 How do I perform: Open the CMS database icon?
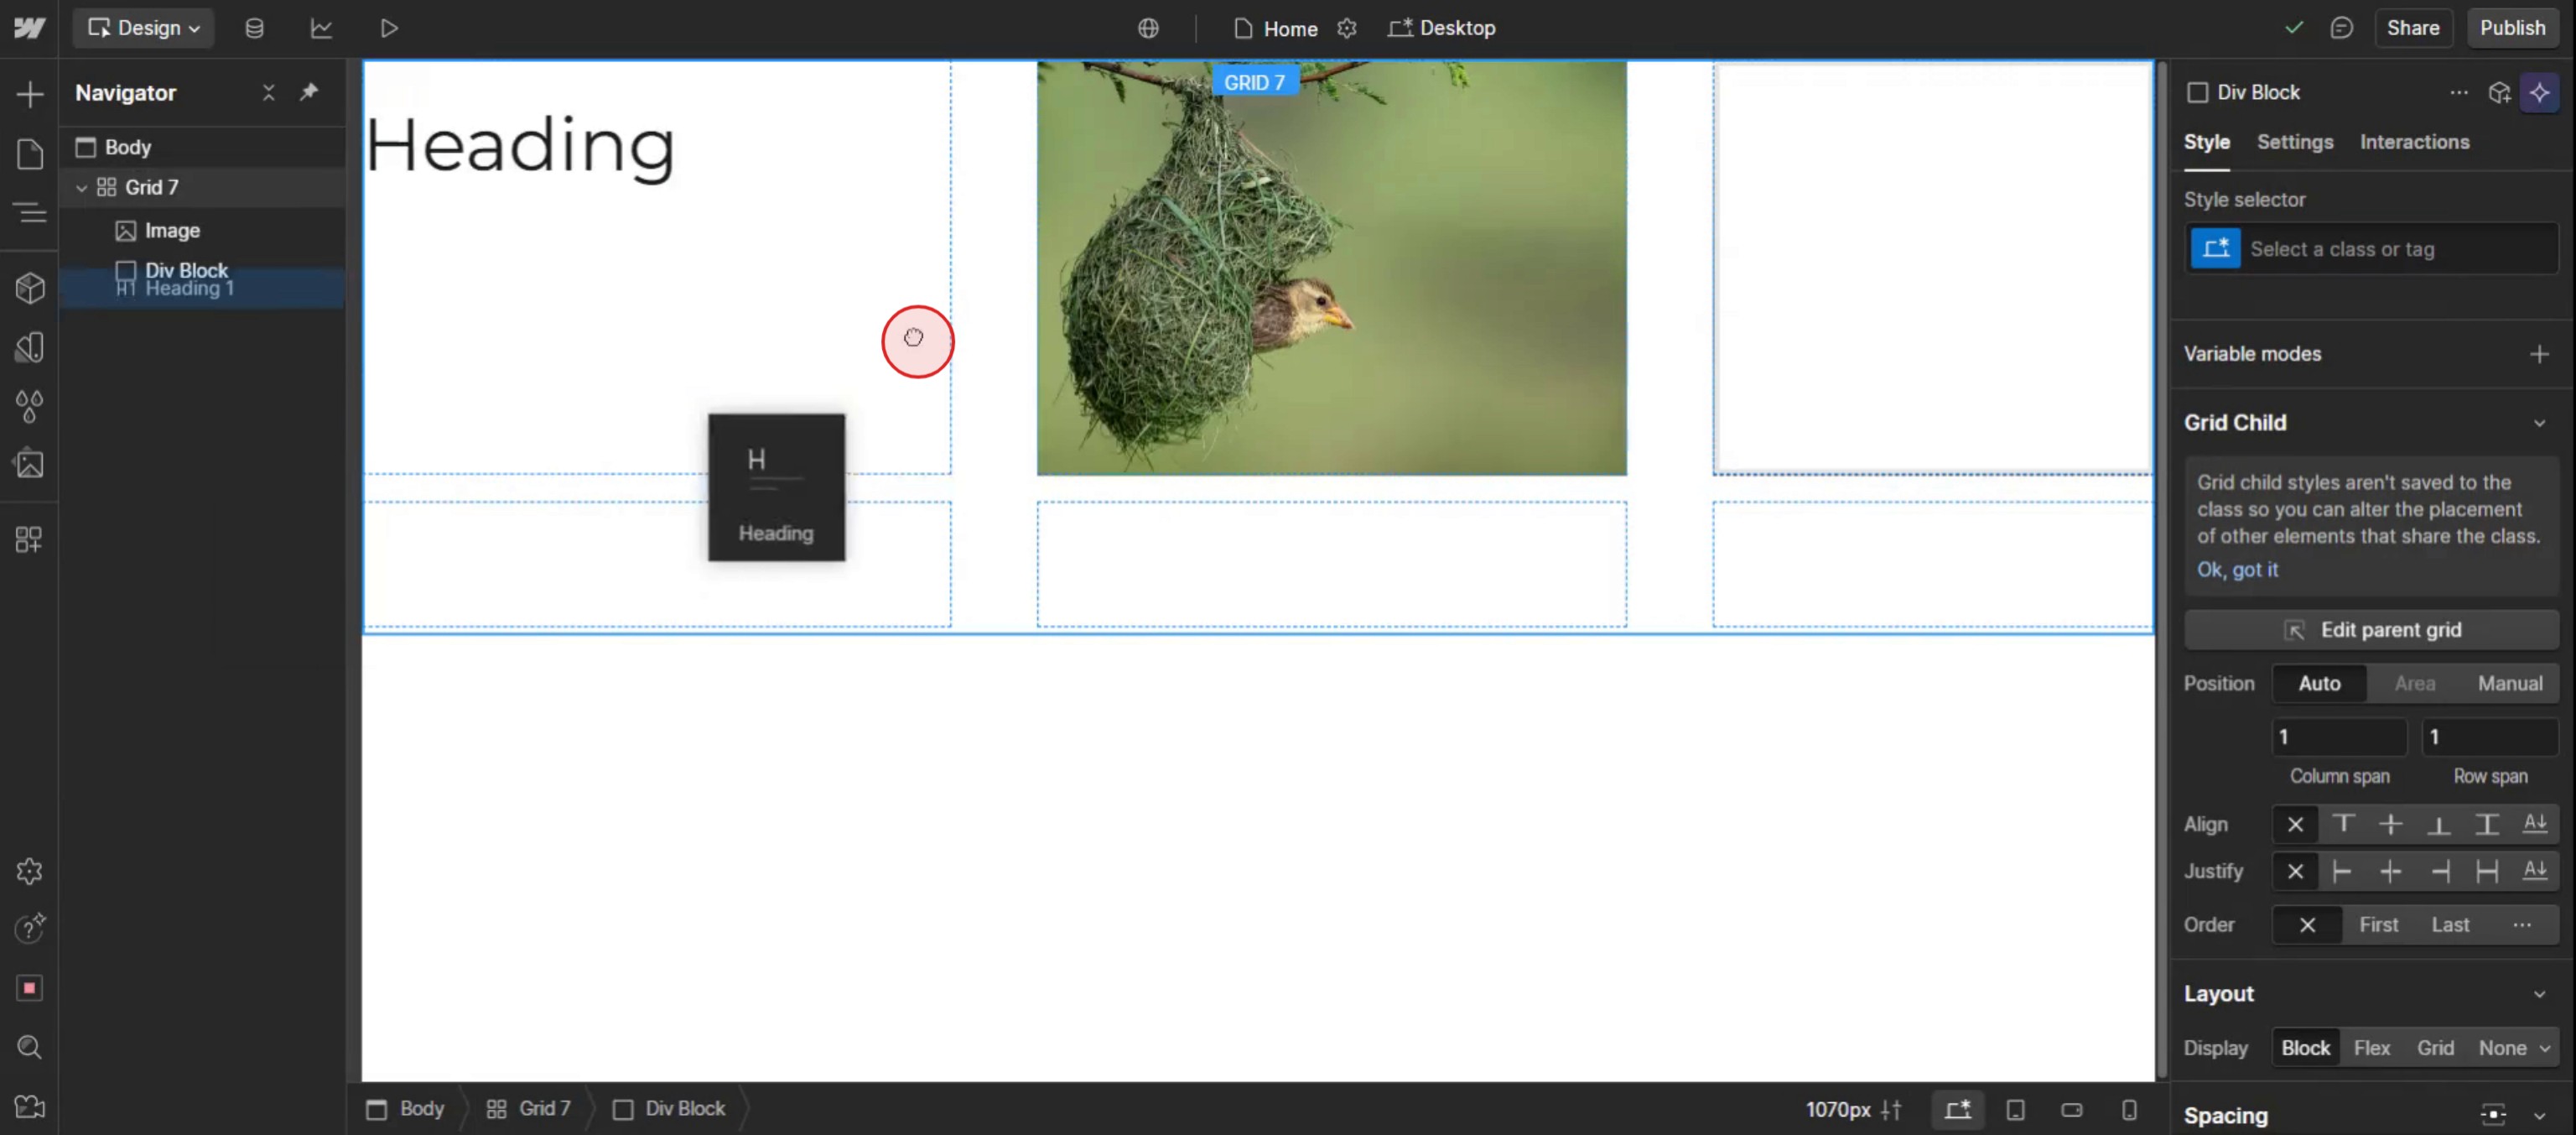click(254, 28)
